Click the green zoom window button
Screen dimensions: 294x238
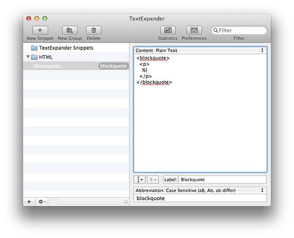tap(45, 19)
